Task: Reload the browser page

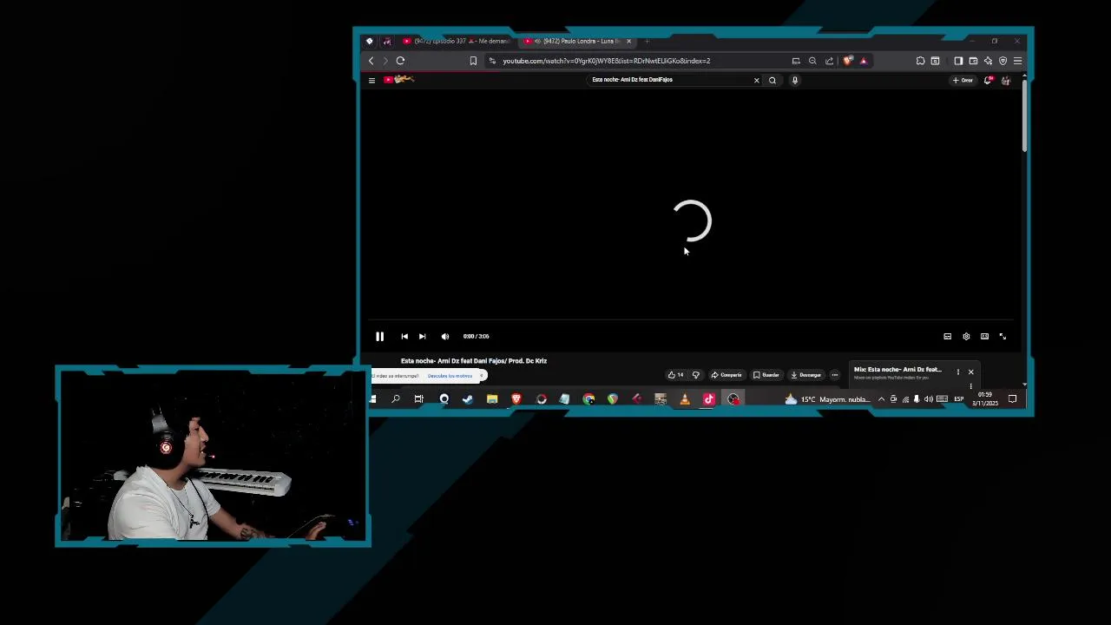Action: pos(400,61)
